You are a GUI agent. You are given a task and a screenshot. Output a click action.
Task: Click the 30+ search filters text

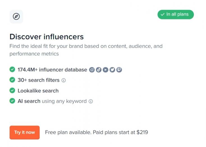click(38, 80)
